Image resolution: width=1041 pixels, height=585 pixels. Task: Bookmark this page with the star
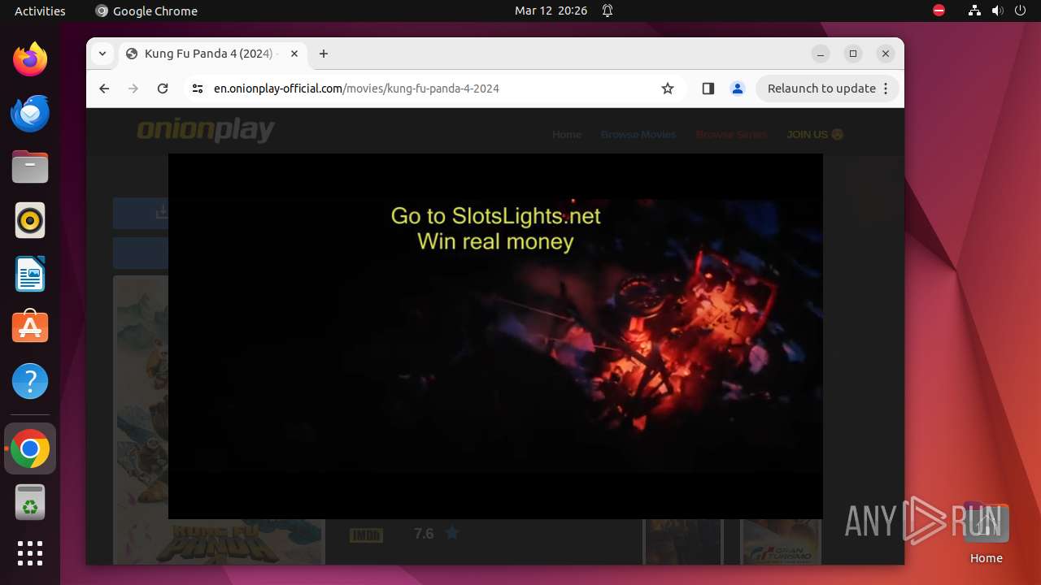click(x=668, y=89)
